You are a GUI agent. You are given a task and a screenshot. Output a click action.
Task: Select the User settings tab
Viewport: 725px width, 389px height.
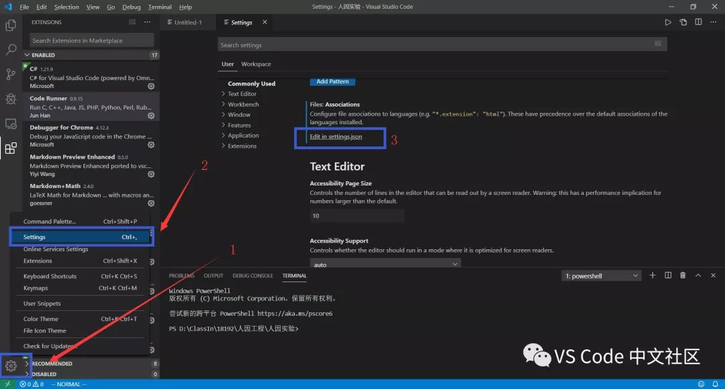(x=228, y=64)
